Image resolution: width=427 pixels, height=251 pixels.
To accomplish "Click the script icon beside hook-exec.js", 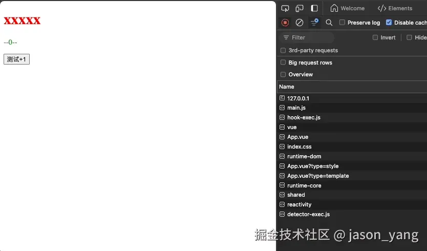I will click(x=282, y=117).
